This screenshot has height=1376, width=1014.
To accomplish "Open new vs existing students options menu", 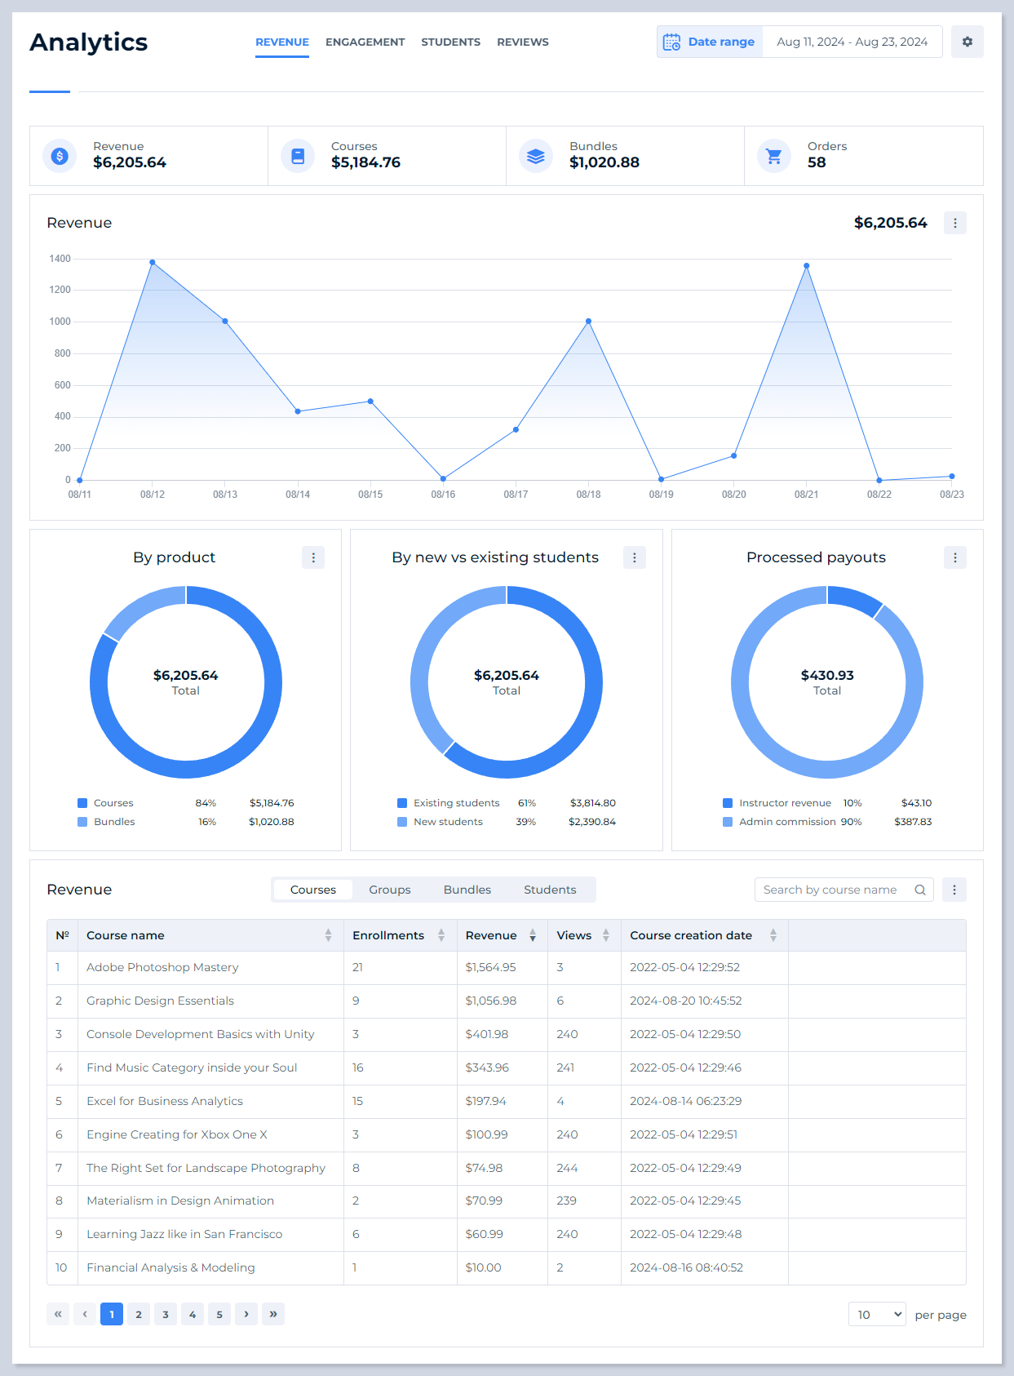I will (634, 557).
